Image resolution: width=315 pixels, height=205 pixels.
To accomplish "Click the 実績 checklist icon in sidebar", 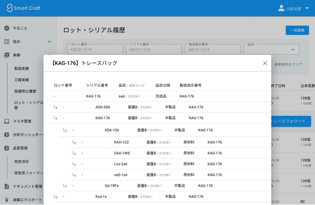I will [x=7, y=55].
